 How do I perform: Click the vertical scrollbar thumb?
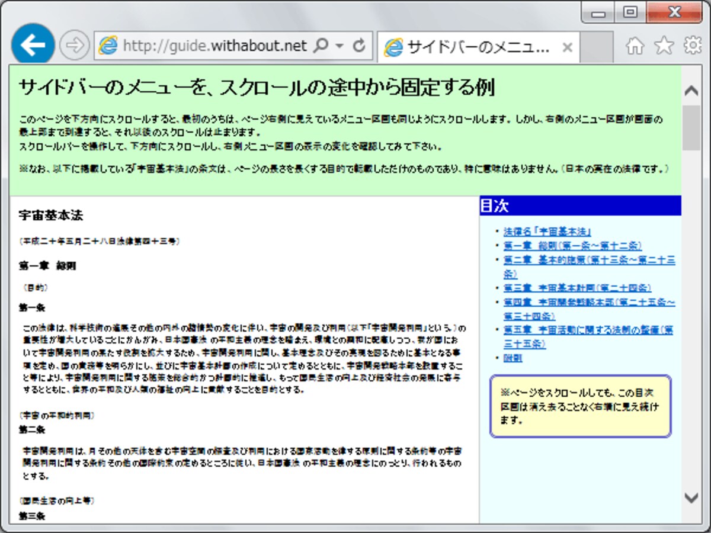[x=691, y=127]
